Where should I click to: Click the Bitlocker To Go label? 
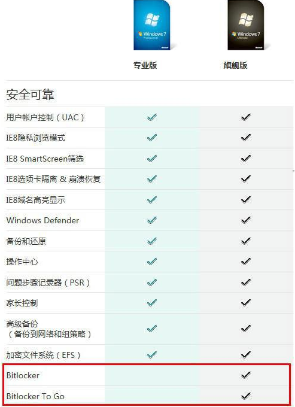coord(35,396)
